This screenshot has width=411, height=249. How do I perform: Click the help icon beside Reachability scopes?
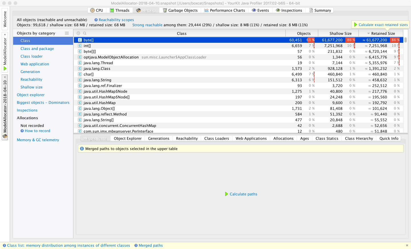pyautogui.click(x=96, y=20)
